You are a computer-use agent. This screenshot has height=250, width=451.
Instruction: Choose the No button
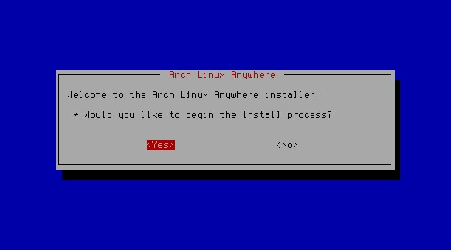pos(287,145)
